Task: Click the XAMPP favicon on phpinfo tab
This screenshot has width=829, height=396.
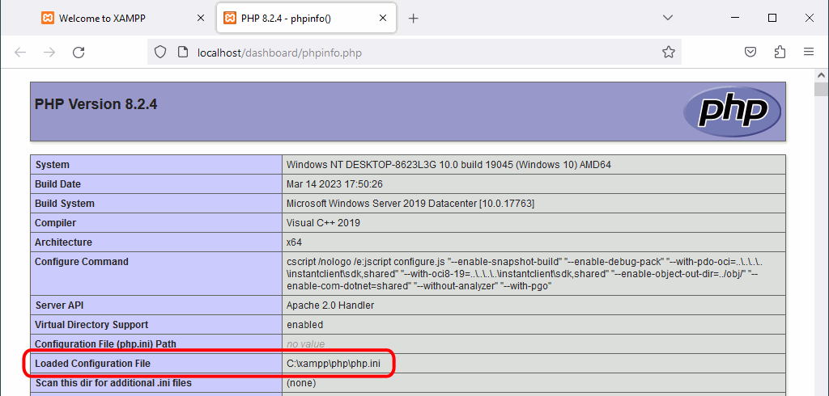Action: pyautogui.click(x=229, y=18)
